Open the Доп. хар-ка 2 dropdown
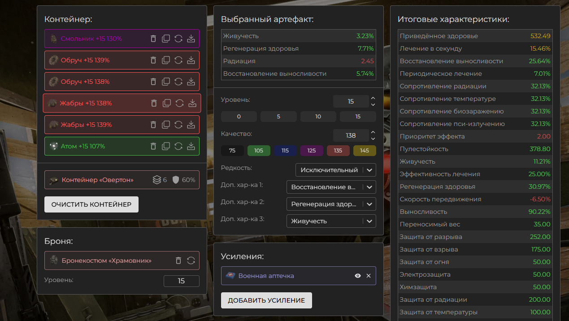The image size is (569, 321). [x=331, y=204]
